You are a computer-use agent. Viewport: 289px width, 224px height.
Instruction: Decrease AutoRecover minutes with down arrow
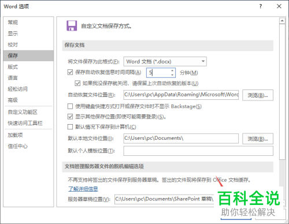(x=172, y=75)
